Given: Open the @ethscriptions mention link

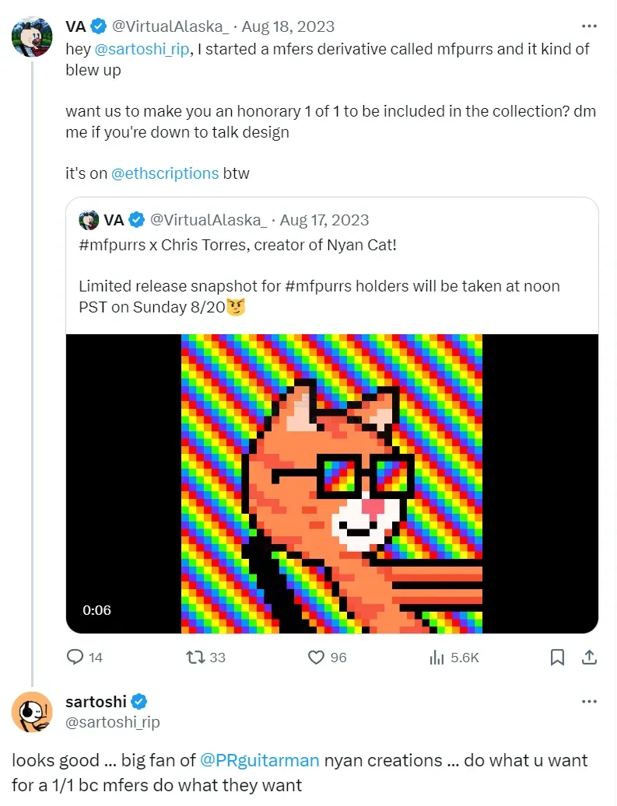Looking at the screenshot, I should tap(165, 173).
